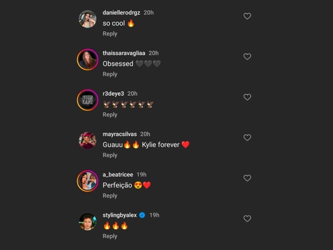Tap the heart on r3deye3's comment
333x250 pixels.
(x=247, y=97)
